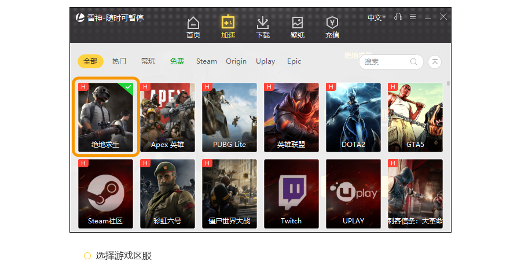This screenshot has height=272, width=521.
Task: Select the GTA5 game card
Action: point(415,117)
